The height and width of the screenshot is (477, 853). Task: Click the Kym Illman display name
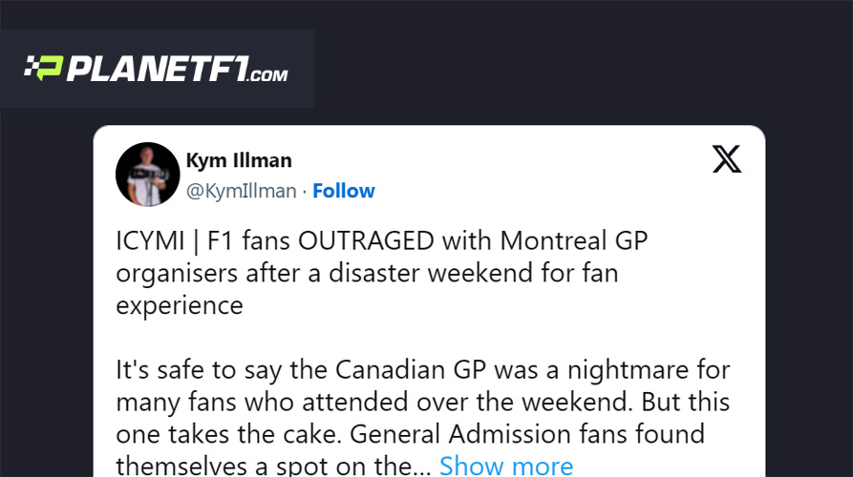click(239, 159)
